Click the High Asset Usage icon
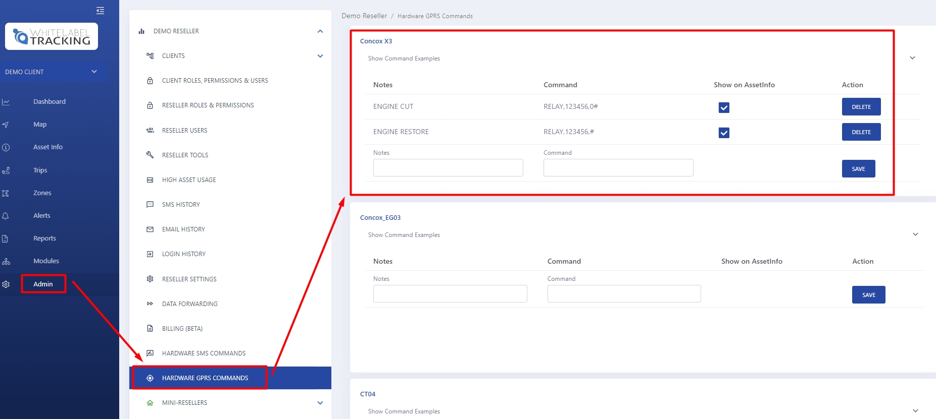This screenshot has width=936, height=419. point(150,180)
